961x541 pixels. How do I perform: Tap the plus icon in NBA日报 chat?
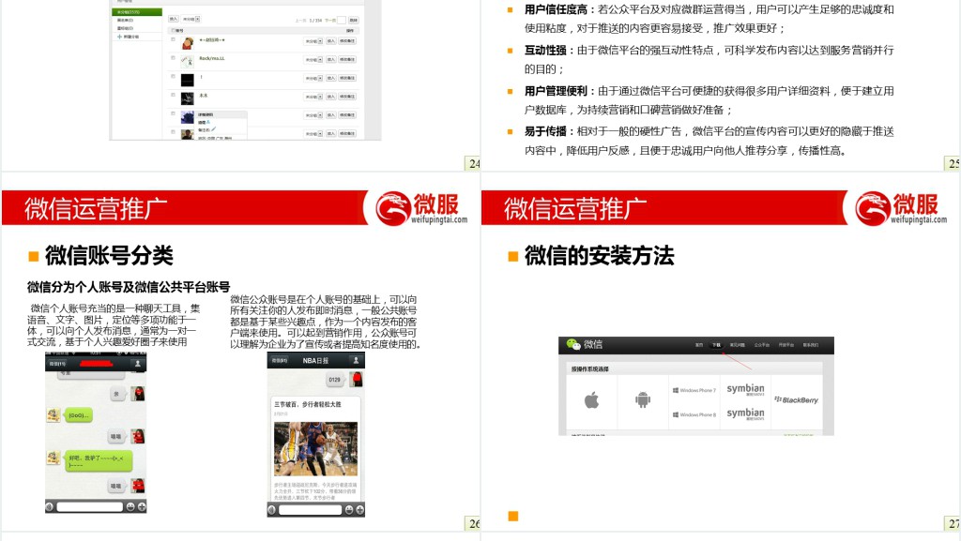click(x=359, y=509)
